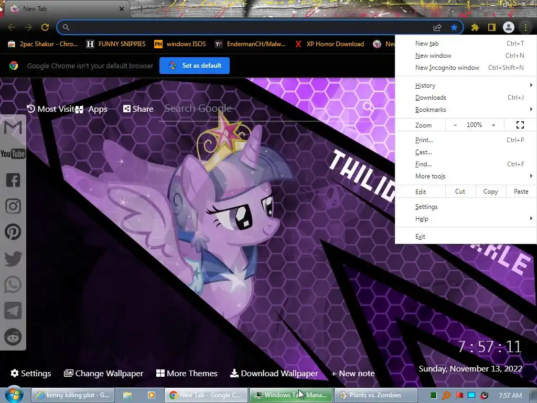Open EndermanCH/Malw... bookmark
This screenshot has width=537, height=403.
[250, 44]
